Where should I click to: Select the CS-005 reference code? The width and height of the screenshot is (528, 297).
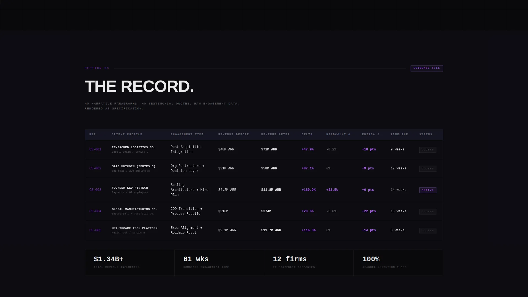click(x=95, y=230)
